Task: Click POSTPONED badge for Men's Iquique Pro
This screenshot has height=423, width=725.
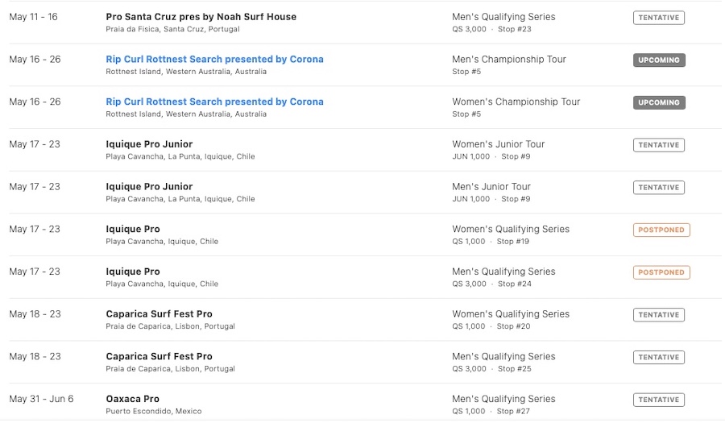Action: pos(661,272)
